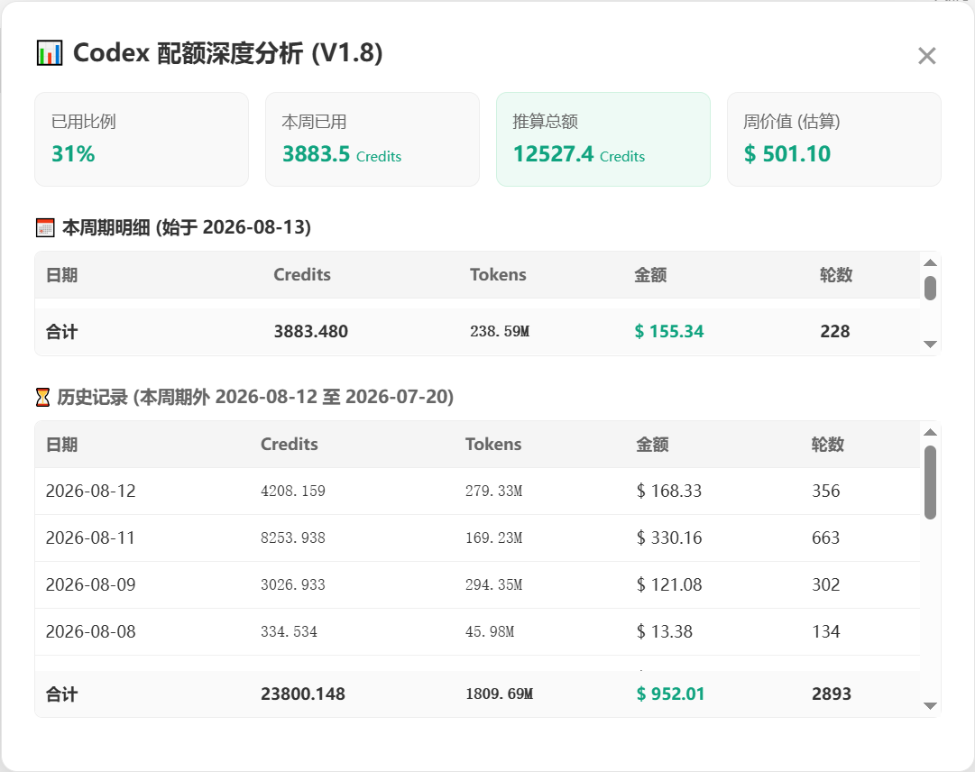Click the 3883.480 total credits value
Image resolution: width=975 pixels, height=772 pixels.
pos(311,331)
